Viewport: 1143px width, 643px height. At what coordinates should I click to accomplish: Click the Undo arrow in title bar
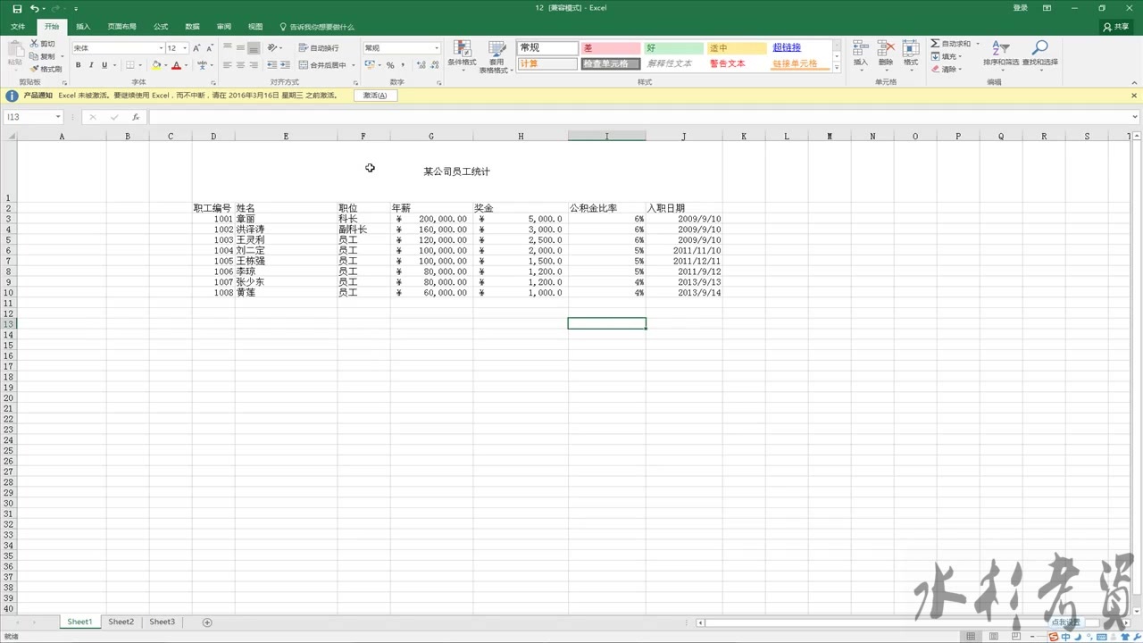(x=35, y=8)
